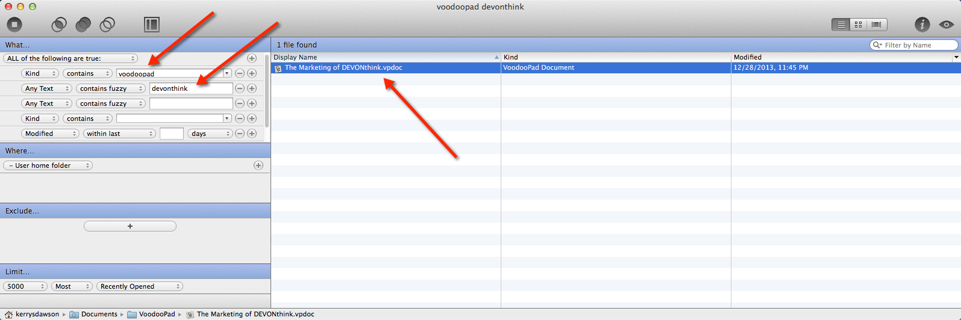Add row after Modified criterion
The width and height of the screenshot is (961, 320).
pyautogui.click(x=252, y=134)
